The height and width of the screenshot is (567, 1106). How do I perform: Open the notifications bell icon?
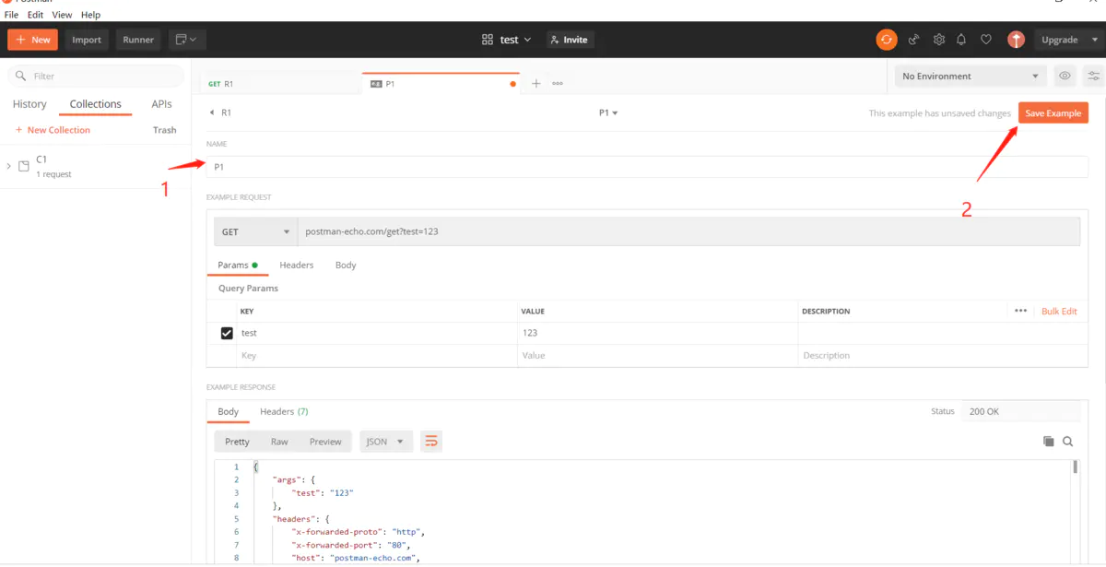click(x=961, y=40)
